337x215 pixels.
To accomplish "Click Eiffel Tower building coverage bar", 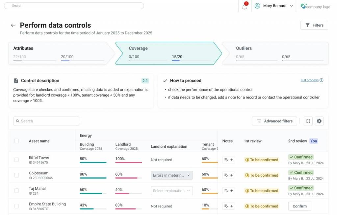I will point(93,162).
